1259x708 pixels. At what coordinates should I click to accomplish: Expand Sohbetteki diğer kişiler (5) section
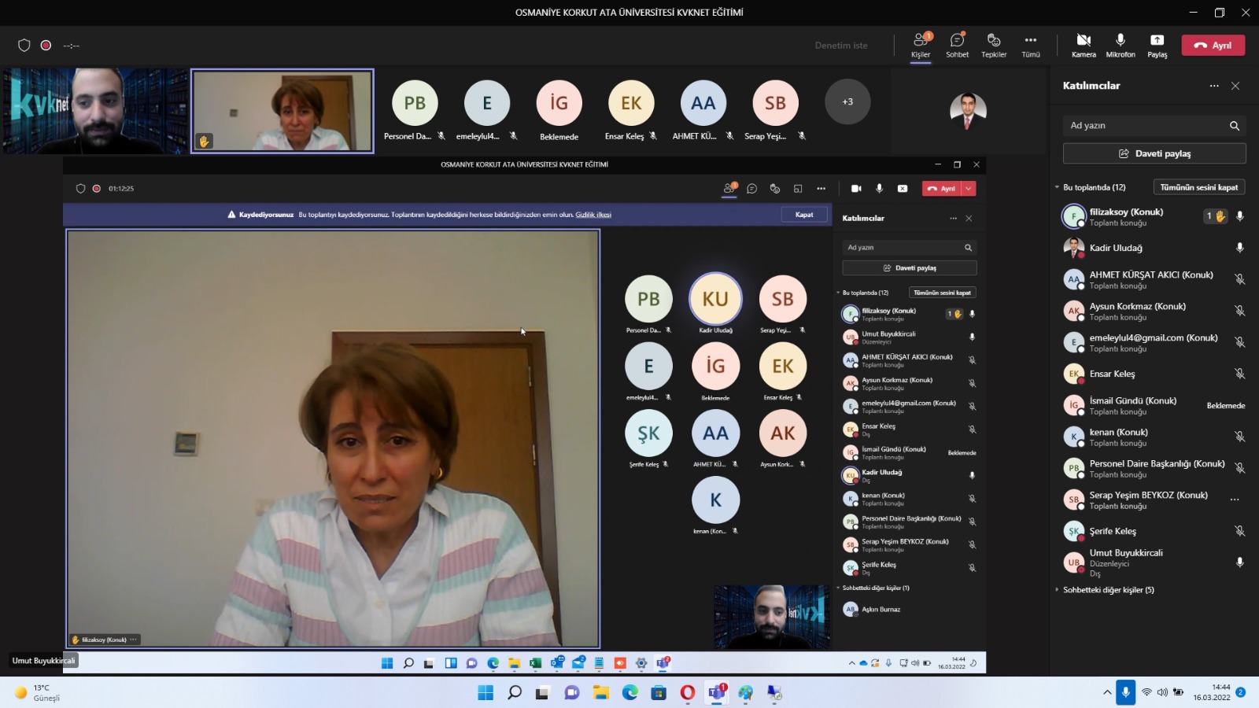(1058, 590)
